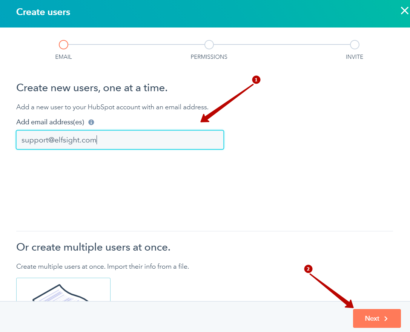Click the Next button

click(377, 318)
